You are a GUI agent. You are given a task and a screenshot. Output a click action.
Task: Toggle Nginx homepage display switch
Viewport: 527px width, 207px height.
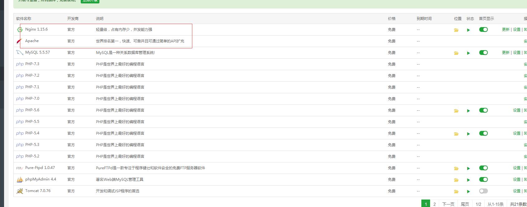483,29
